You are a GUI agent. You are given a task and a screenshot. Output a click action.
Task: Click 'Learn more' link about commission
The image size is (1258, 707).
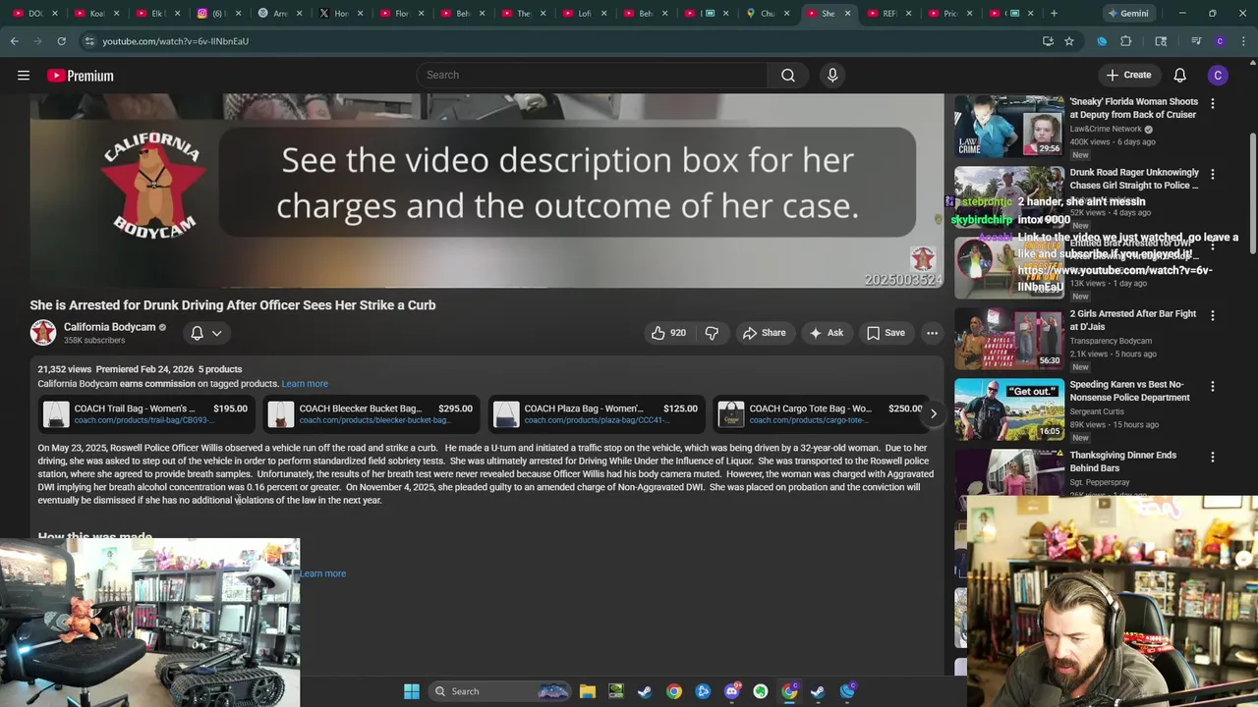coord(305,384)
